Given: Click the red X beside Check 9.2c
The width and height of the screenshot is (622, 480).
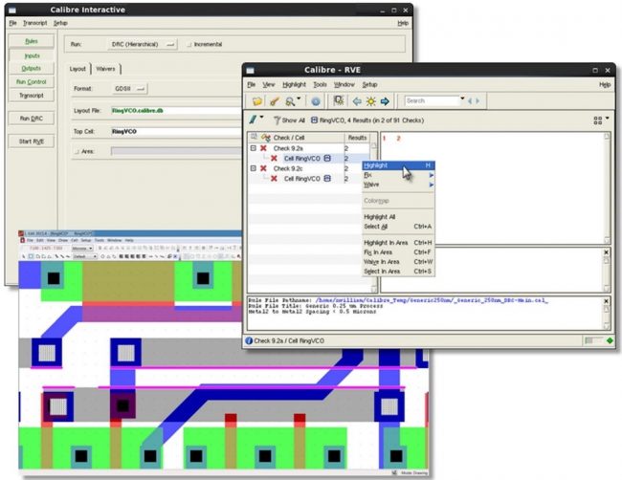Looking at the screenshot, I should click(263, 168).
